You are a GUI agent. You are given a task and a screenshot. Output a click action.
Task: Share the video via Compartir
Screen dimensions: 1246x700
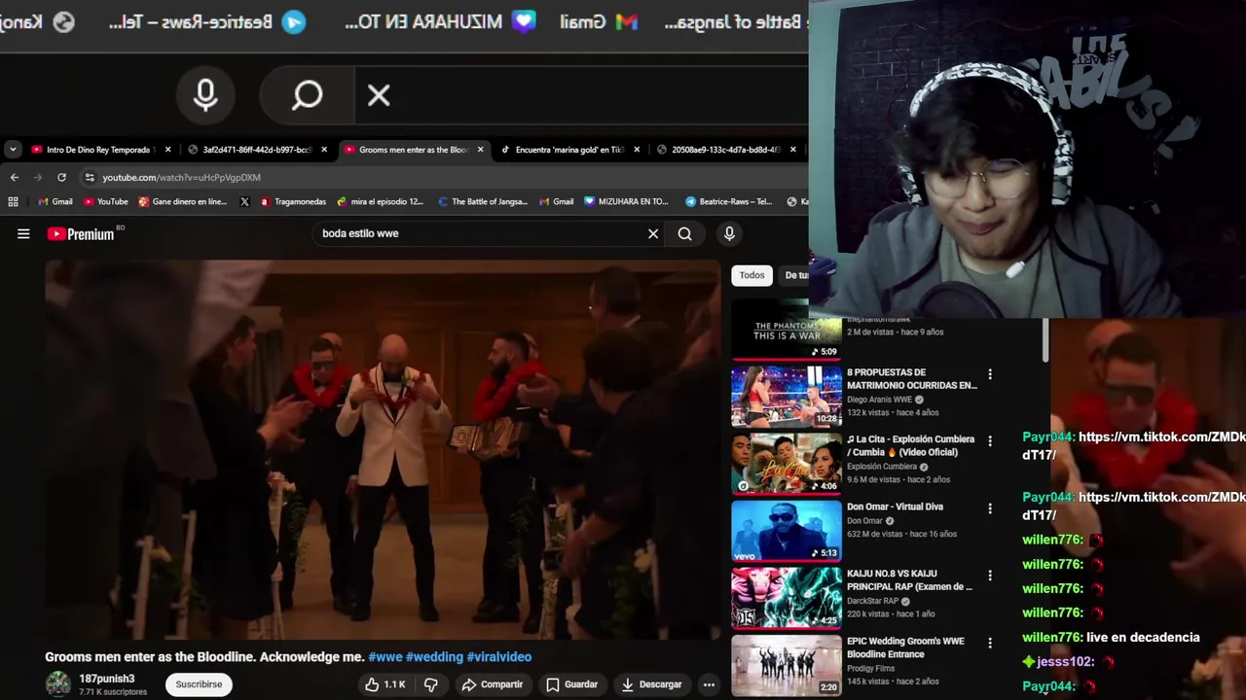(x=493, y=684)
